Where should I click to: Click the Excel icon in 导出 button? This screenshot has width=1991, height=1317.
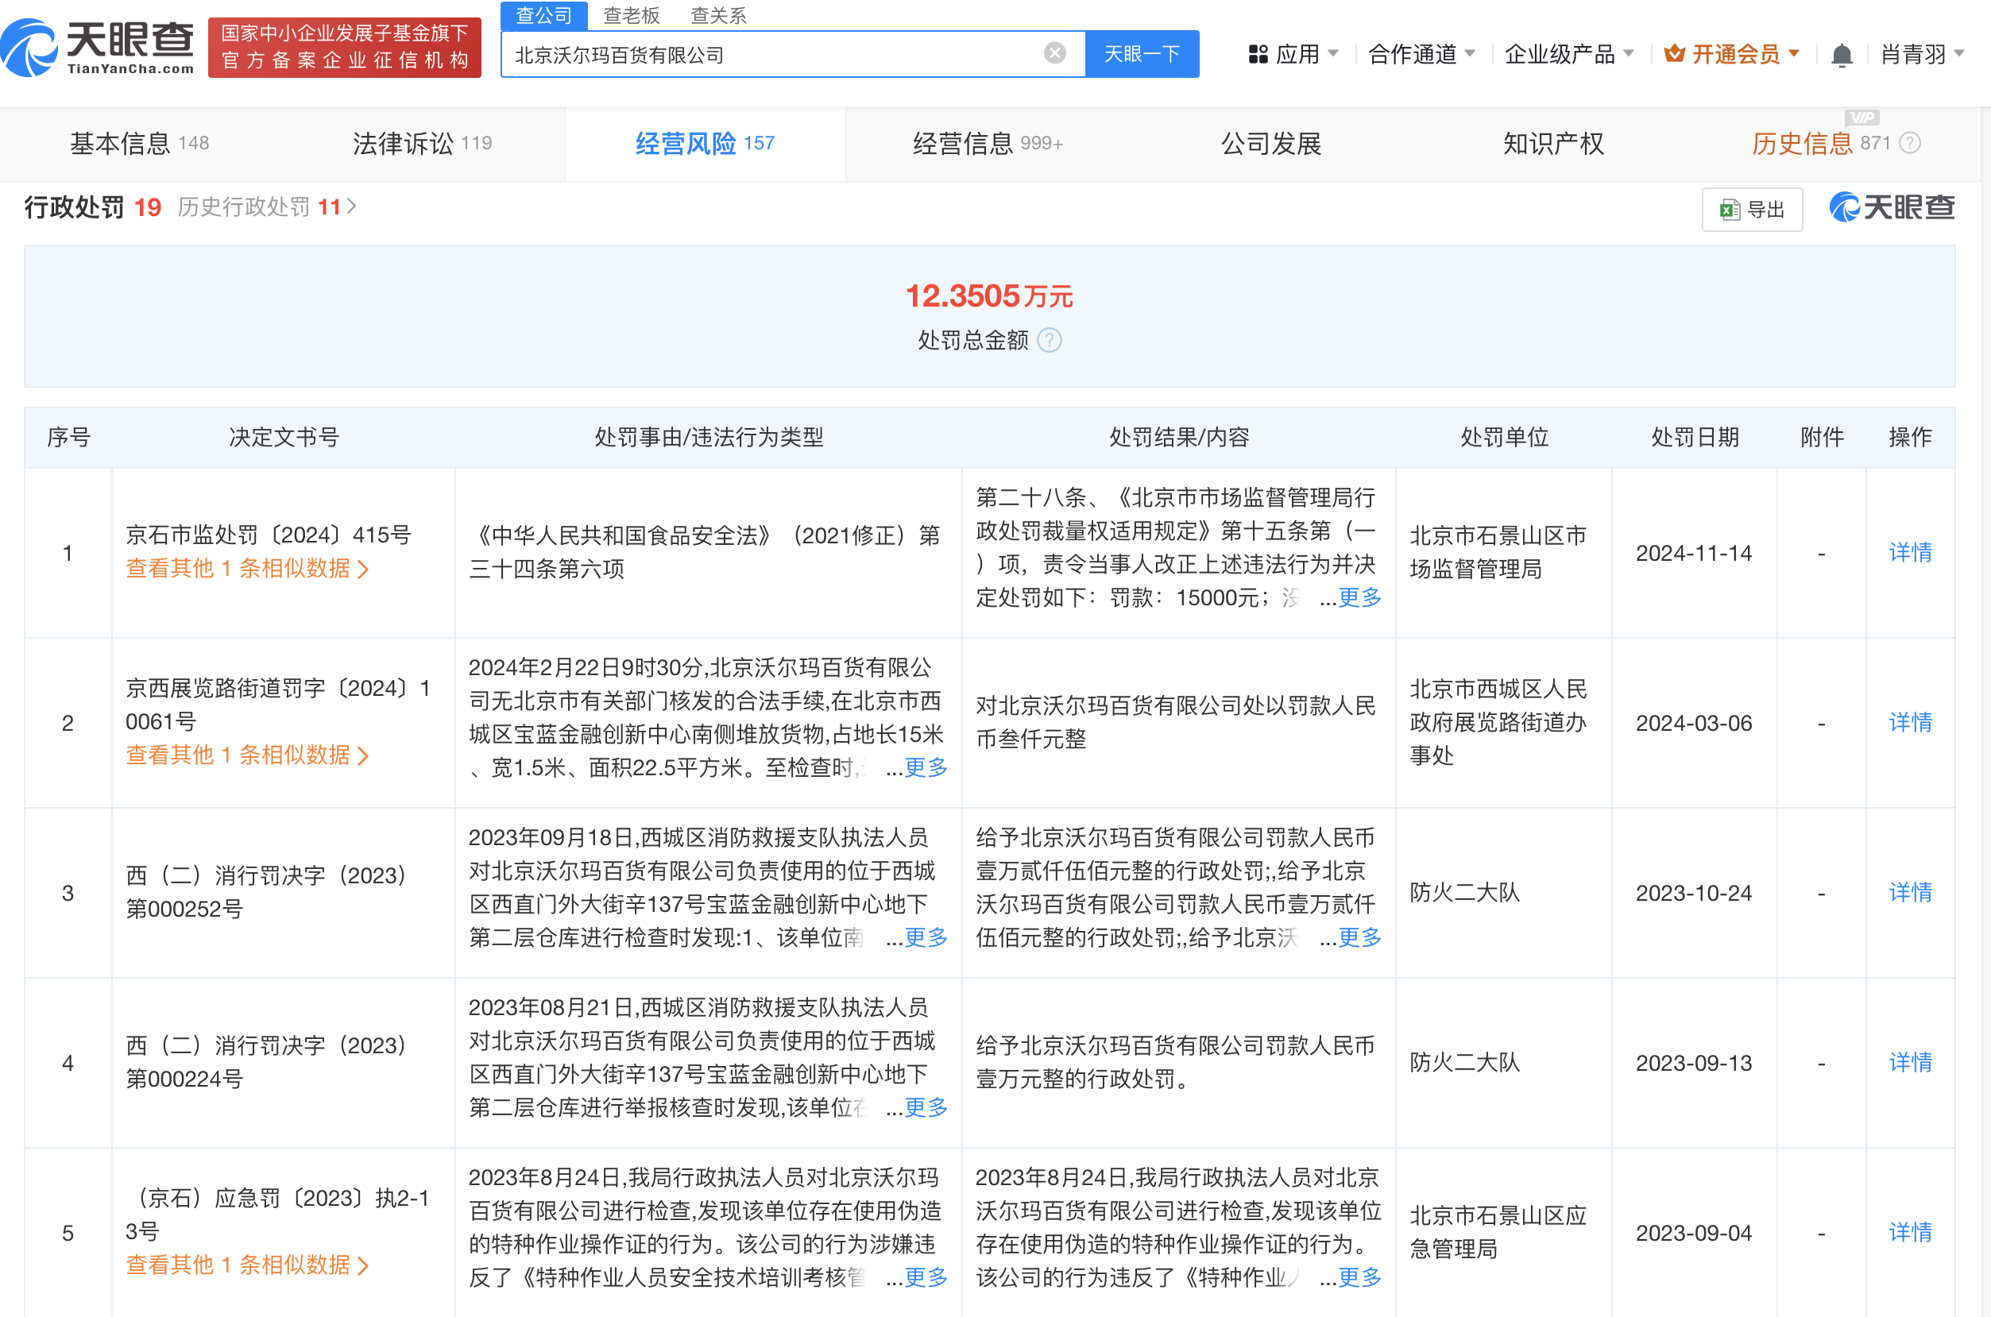tap(1729, 210)
